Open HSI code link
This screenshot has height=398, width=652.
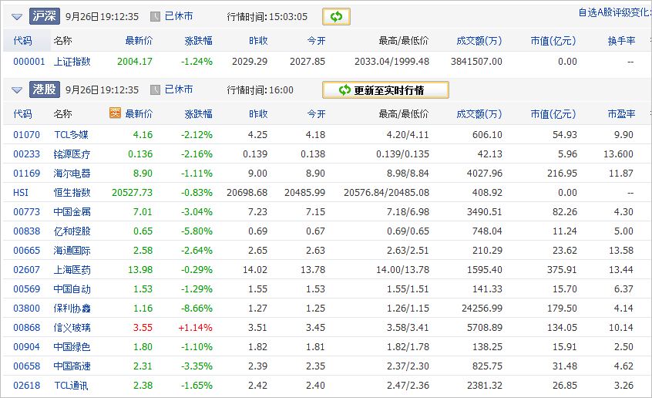(21, 193)
